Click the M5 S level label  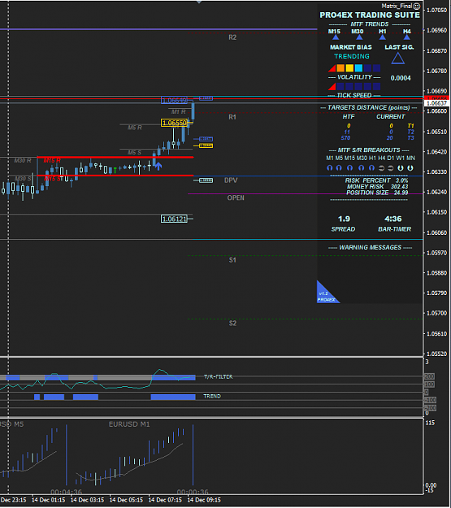point(134,153)
